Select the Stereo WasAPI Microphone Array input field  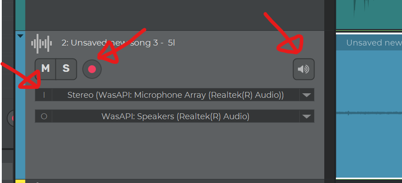click(x=176, y=95)
